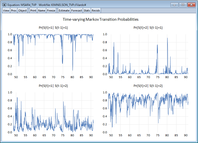198x143 pixels.
Task: Close the MSAR4_TVP equation window
Action: pos(191,5)
